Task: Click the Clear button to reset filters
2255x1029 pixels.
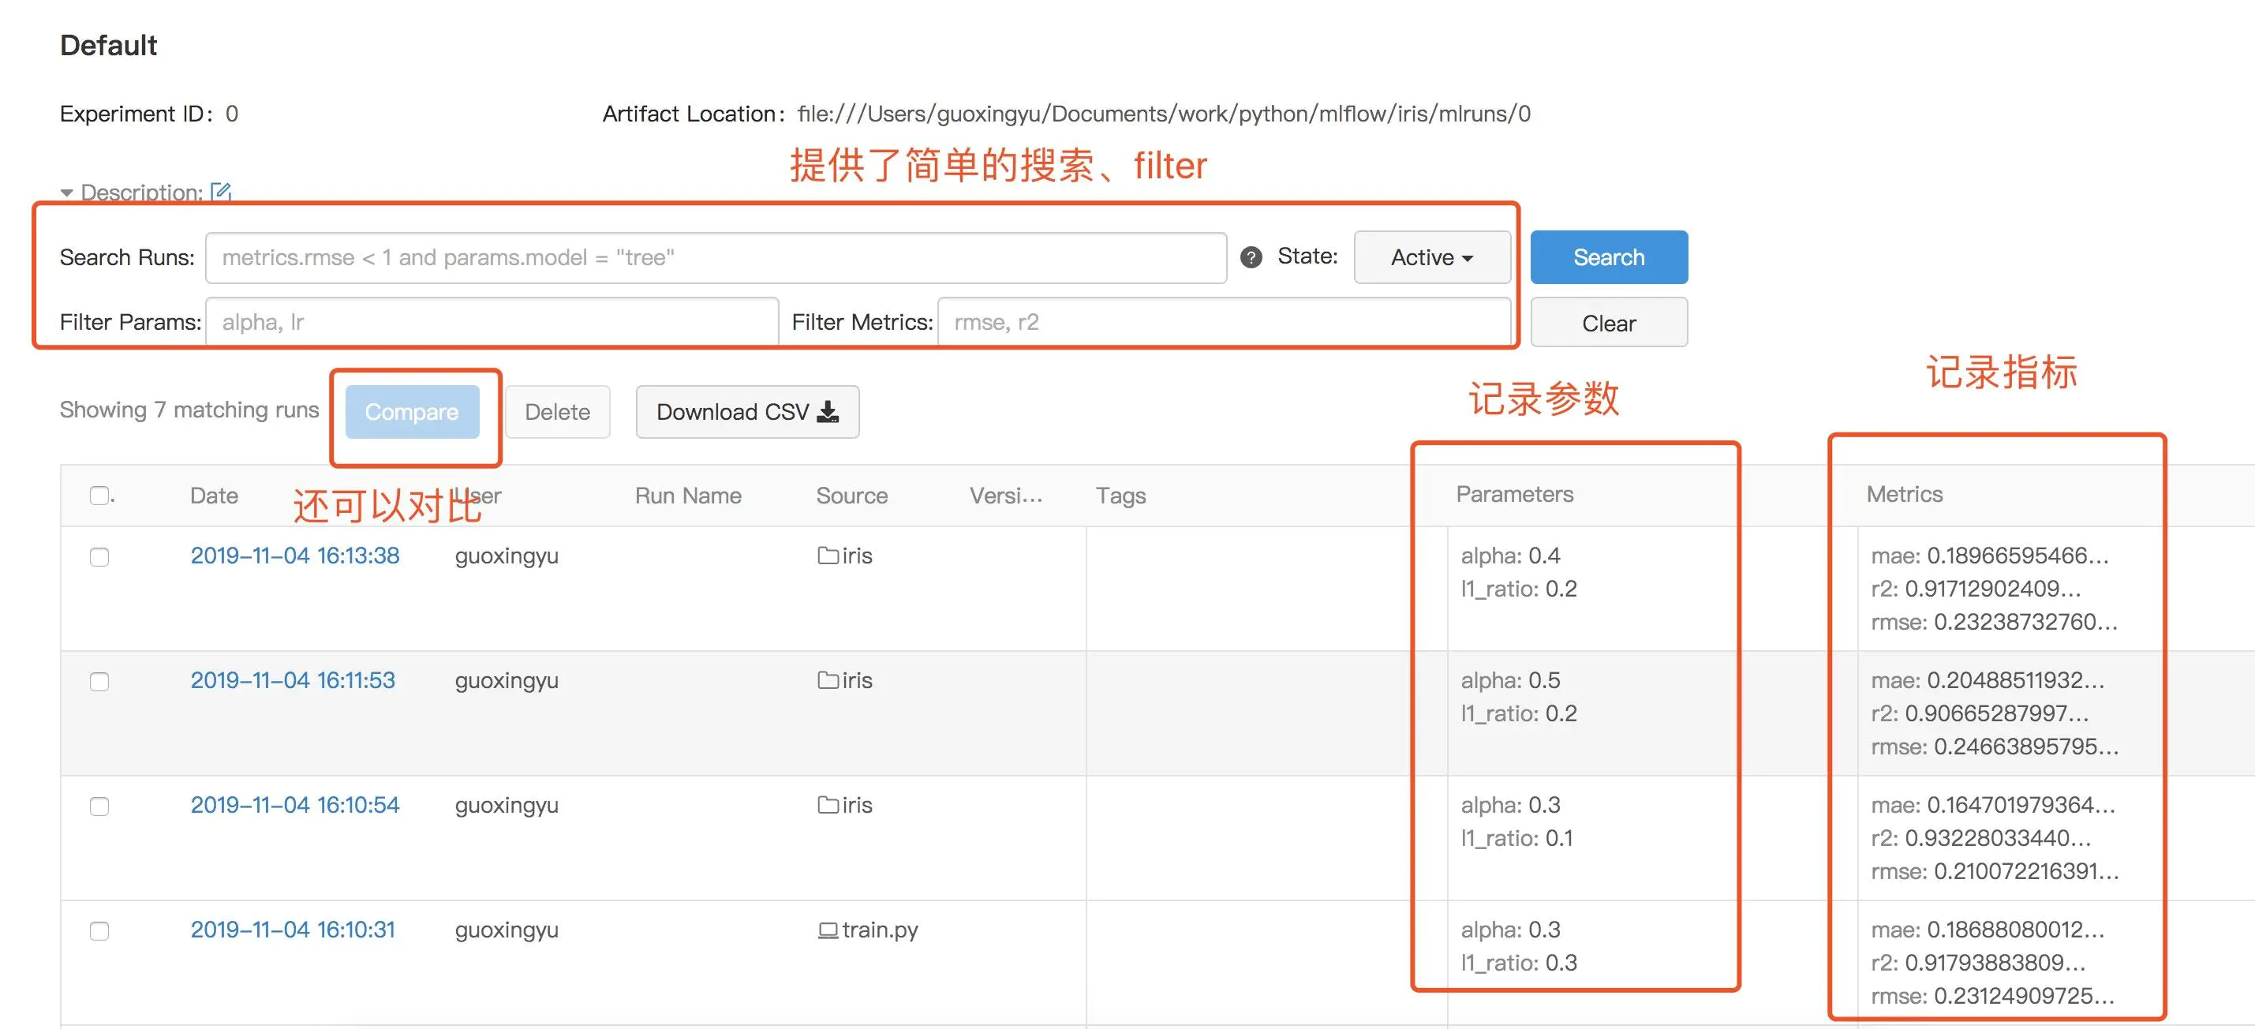Action: click(x=1608, y=320)
